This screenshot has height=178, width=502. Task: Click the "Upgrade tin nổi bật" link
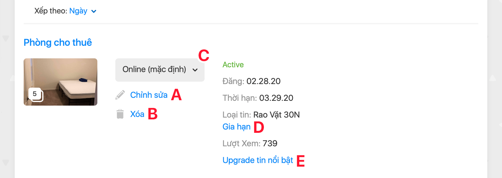click(258, 160)
